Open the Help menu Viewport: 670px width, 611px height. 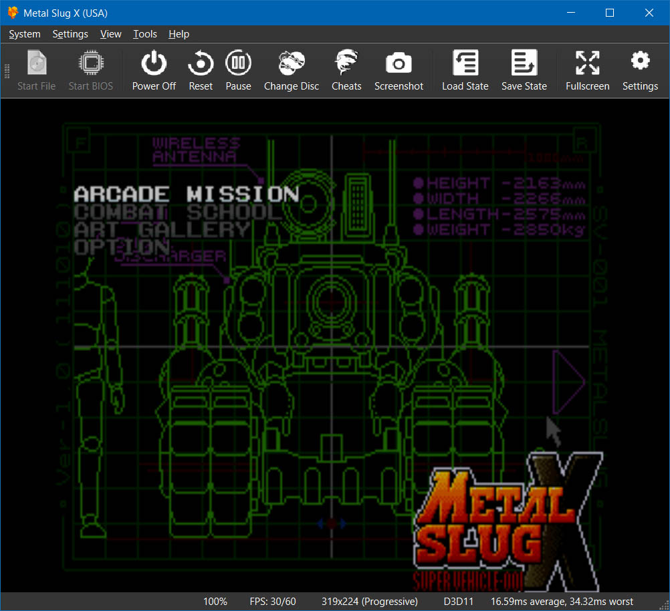(179, 34)
